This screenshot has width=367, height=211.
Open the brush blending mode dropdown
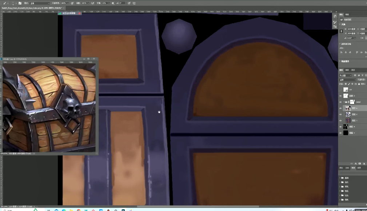(x=40, y=3)
